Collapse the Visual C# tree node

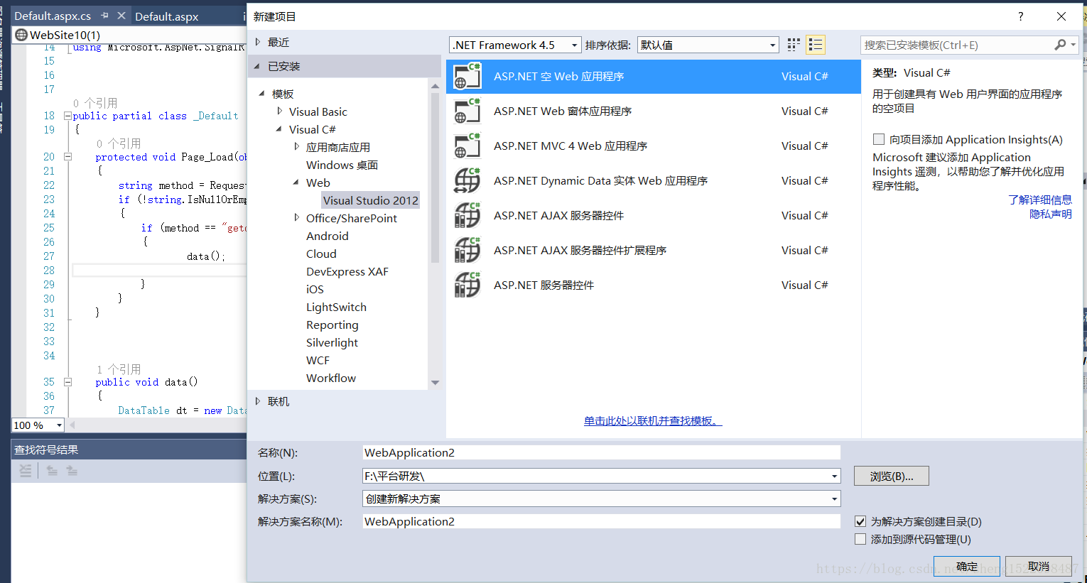point(278,129)
